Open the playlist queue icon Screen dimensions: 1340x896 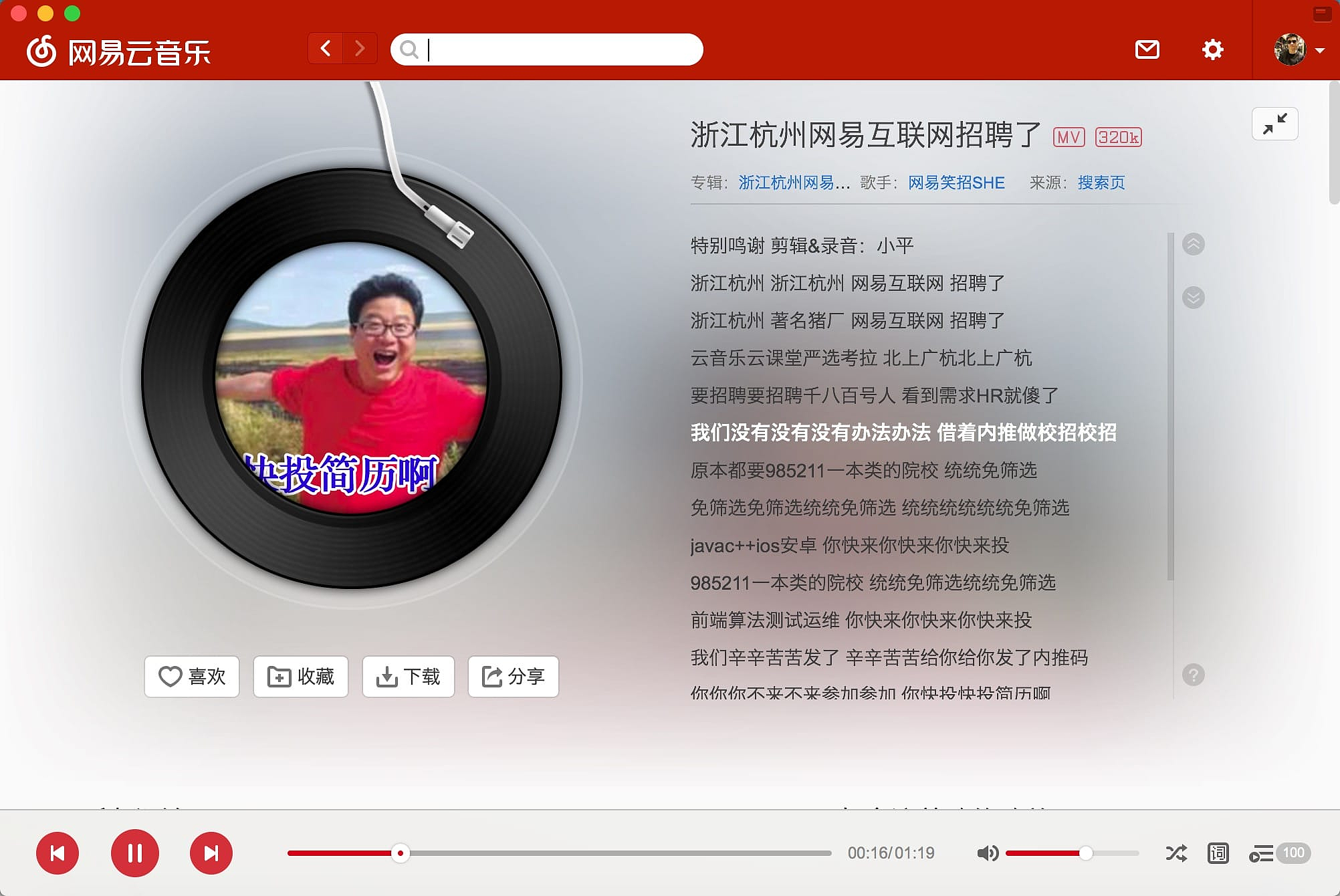[x=1261, y=854]
